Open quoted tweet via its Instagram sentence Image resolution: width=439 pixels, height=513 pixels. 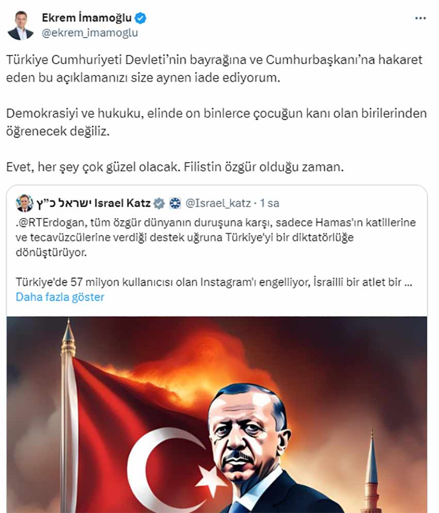[214, 282]
